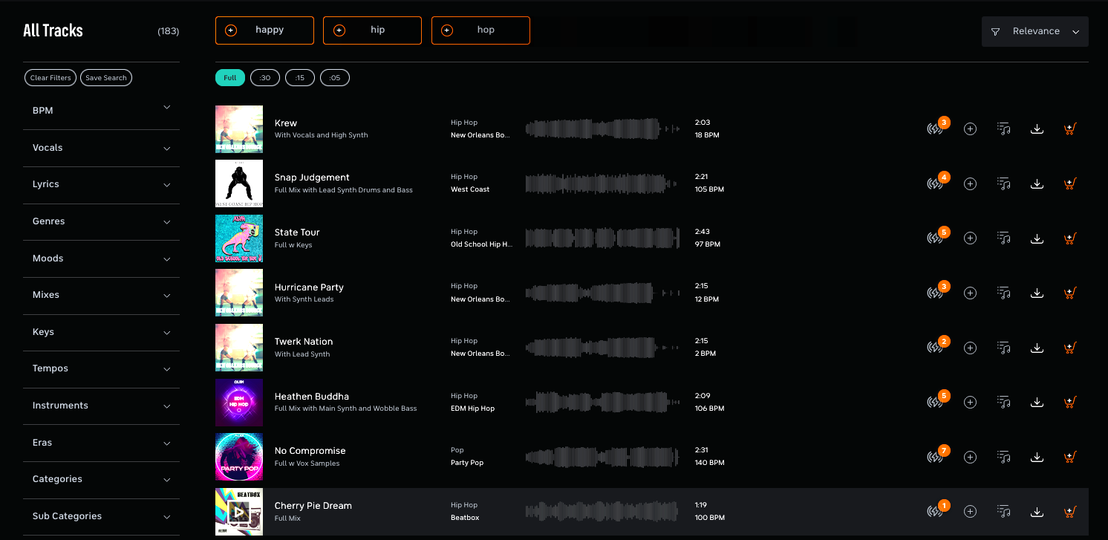Remove the happy search filter chip

[230, 30]
